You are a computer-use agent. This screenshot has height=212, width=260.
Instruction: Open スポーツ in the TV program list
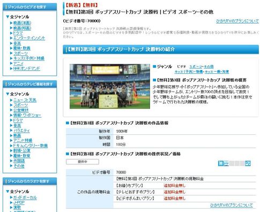point(20,105)
